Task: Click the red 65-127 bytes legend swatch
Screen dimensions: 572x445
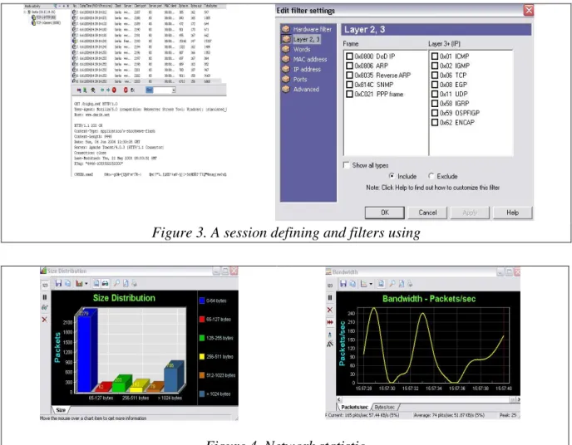Action: pyautogui.click(x=202, y=320)
